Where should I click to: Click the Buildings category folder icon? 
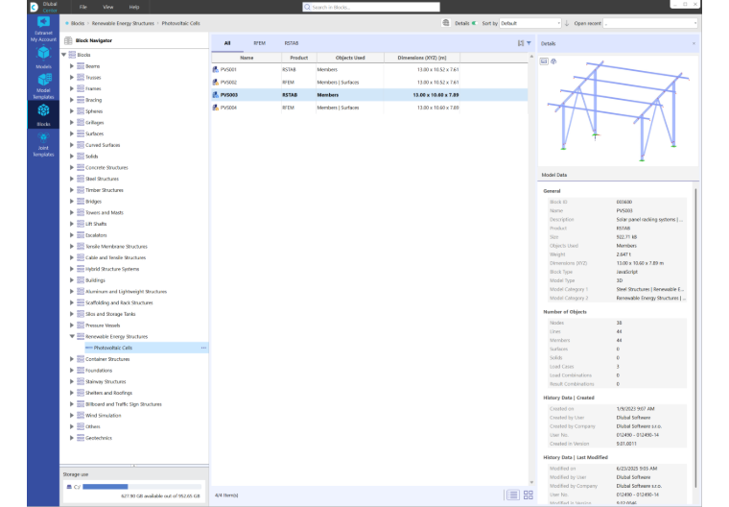(81, 280)
